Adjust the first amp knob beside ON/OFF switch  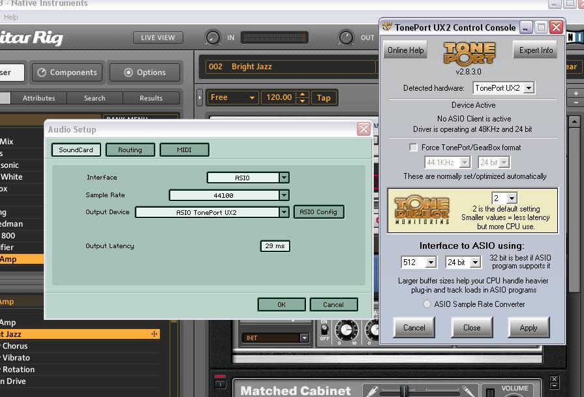click(346, 330)
